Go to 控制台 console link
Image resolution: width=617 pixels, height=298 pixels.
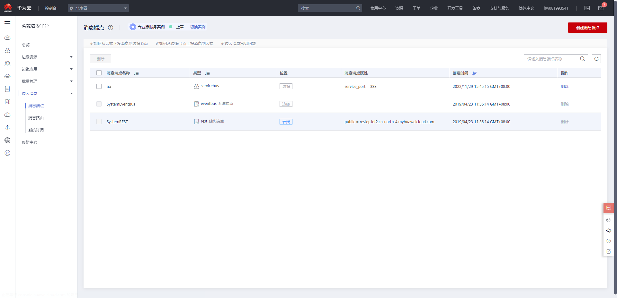51,8
